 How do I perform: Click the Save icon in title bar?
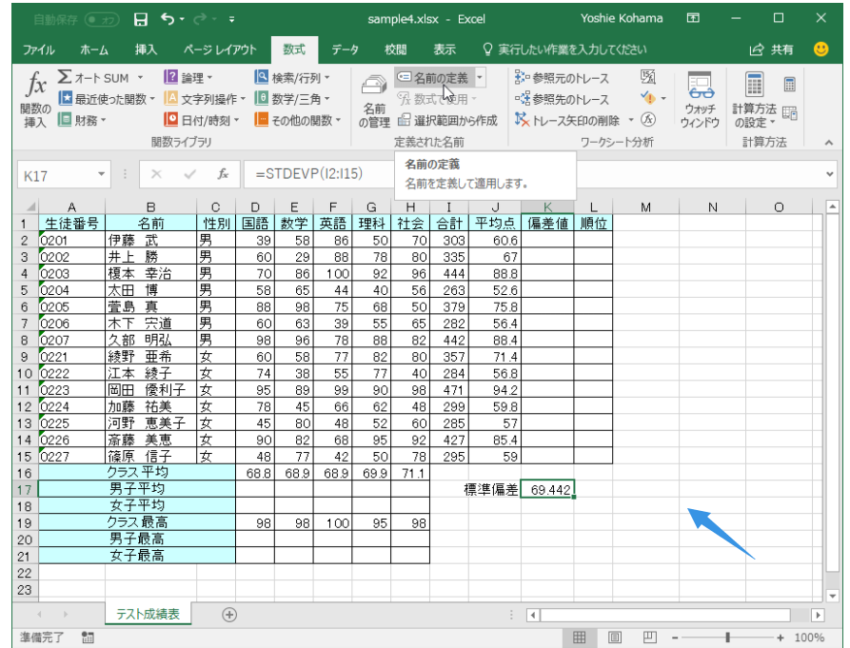point(141,19)
